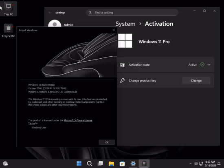
Task: Switch to Settings app in the taskbar
Action: (x=133, y=164)
